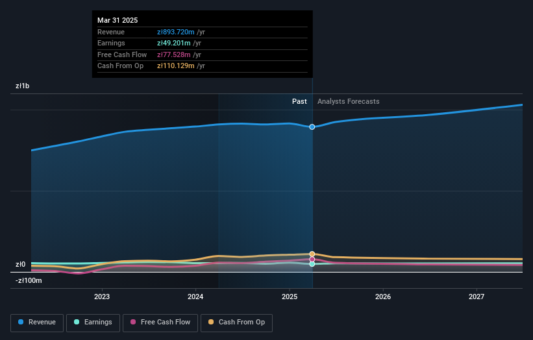The image size is (533, 340).
Task: Click the Revenue data point marker on blue line
Action: pyautogui.click(x=312, y=127)
